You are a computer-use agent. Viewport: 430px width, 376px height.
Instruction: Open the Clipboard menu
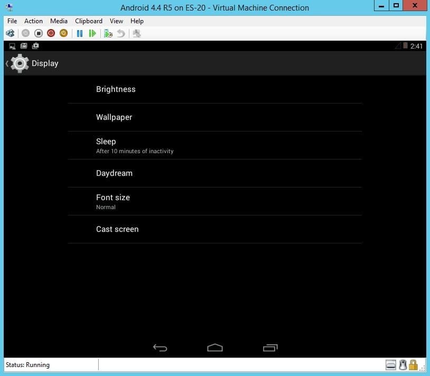pyautogui.click(x=89, y=21)
